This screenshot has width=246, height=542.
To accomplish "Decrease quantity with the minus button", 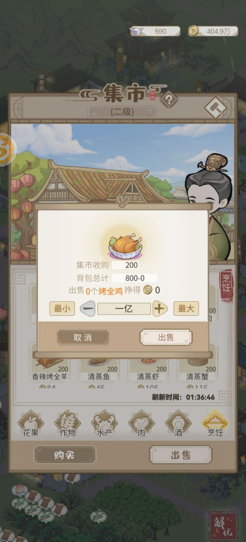I will [x=87, y=309].
